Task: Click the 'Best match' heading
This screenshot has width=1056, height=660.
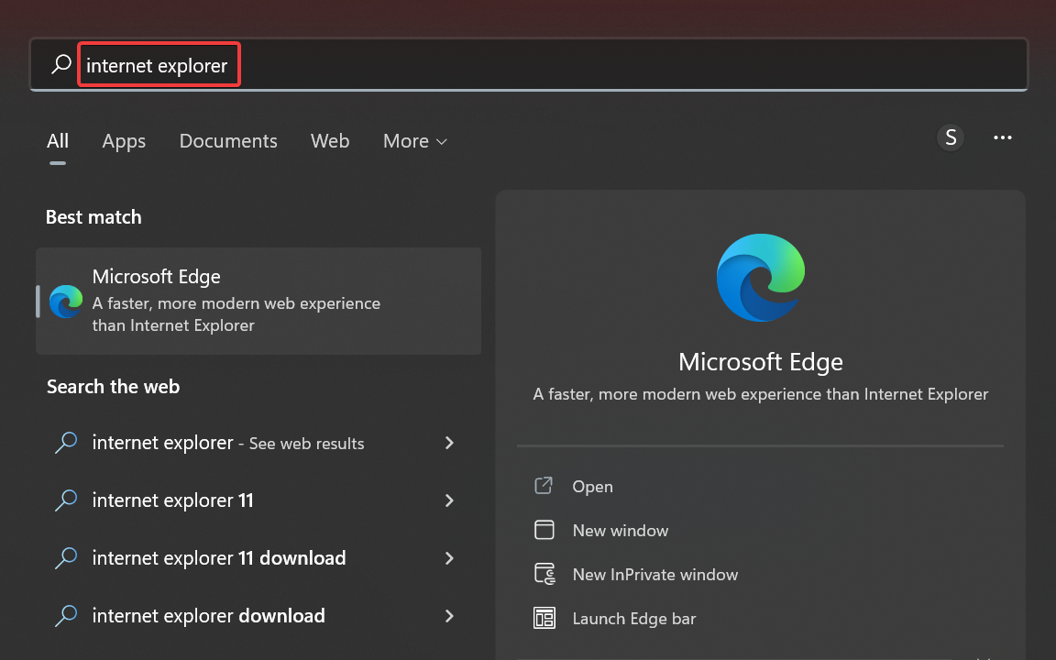Action: (x=93, y=217)
